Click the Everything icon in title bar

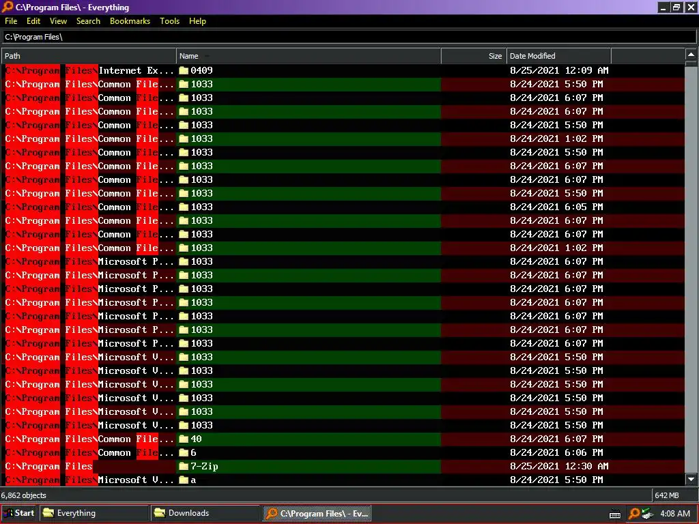coord(8,7)
